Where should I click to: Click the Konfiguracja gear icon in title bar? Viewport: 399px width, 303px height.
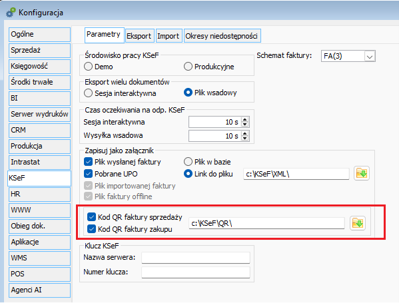pyautogui.click(x=11, y=13)
